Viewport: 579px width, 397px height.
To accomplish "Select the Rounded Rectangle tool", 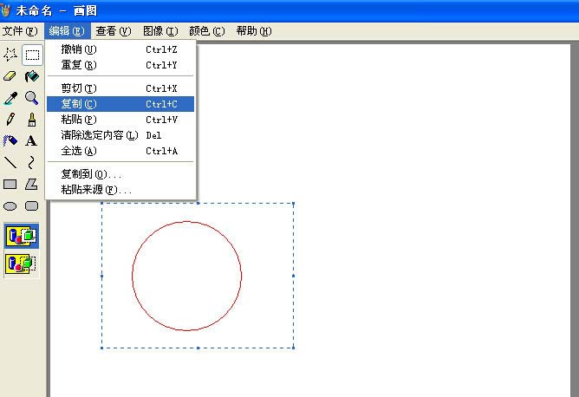I will pyautogui.click(x=32, y=205).
